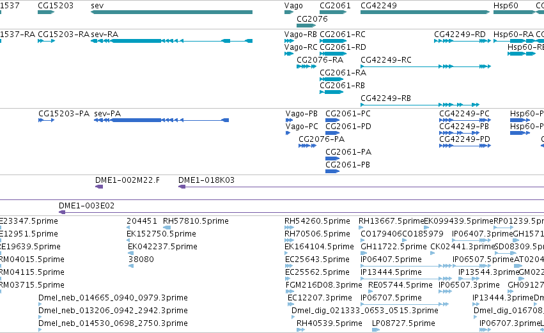Click the CG42249-PD protein label
The image size is (544, 333).
pyautogui.click(x=465, y=139)
